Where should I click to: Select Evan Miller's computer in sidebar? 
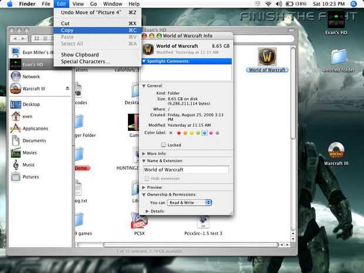31,52
